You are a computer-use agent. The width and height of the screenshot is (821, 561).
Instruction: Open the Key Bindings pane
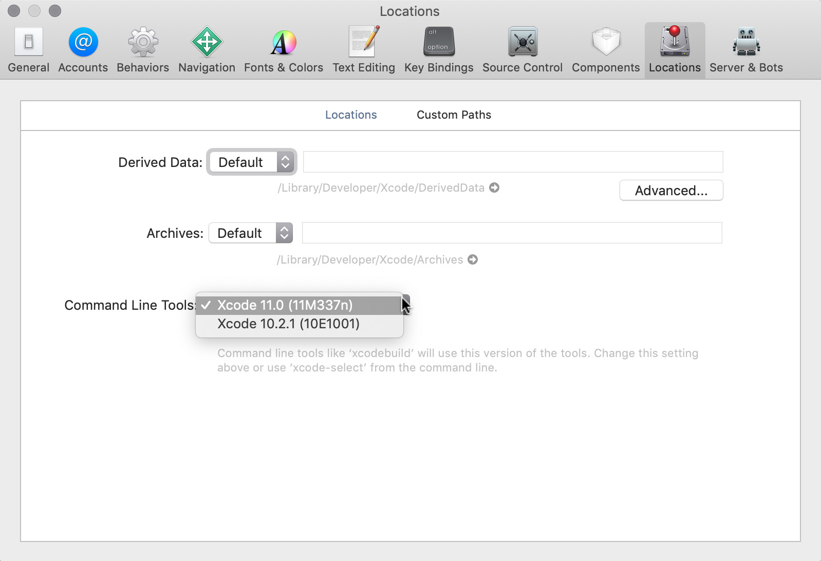[439, 50]
